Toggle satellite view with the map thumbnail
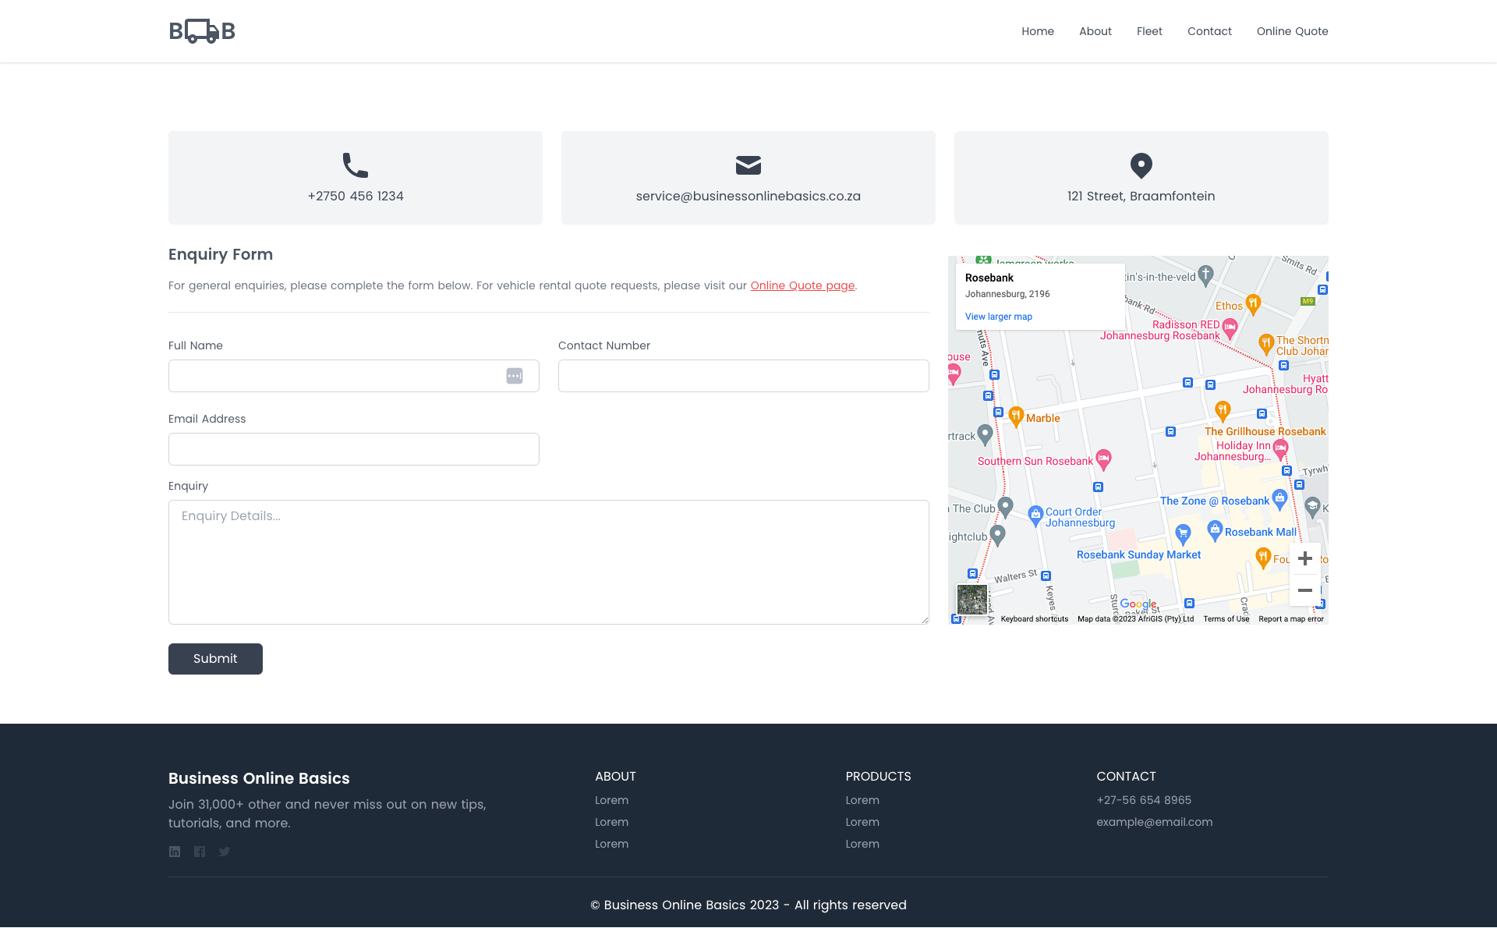This screenshot has height=928, width=1497. [x=972, y=600]
